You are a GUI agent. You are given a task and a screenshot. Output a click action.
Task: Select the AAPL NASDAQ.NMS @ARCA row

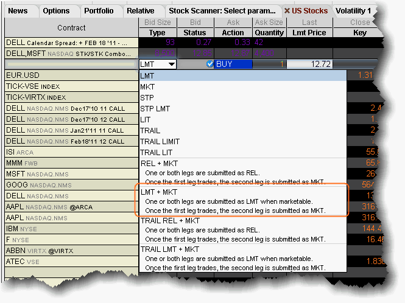(71, 207)
